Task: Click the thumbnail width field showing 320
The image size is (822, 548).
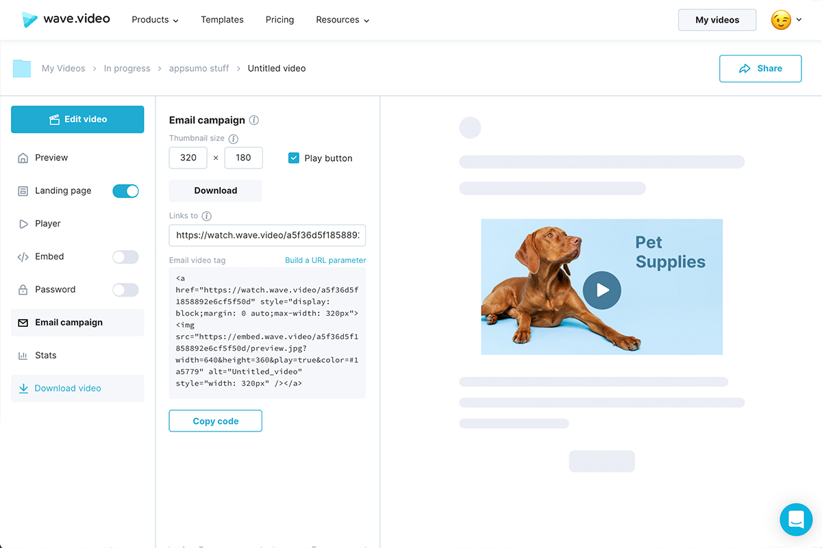Action: [188, 158]
